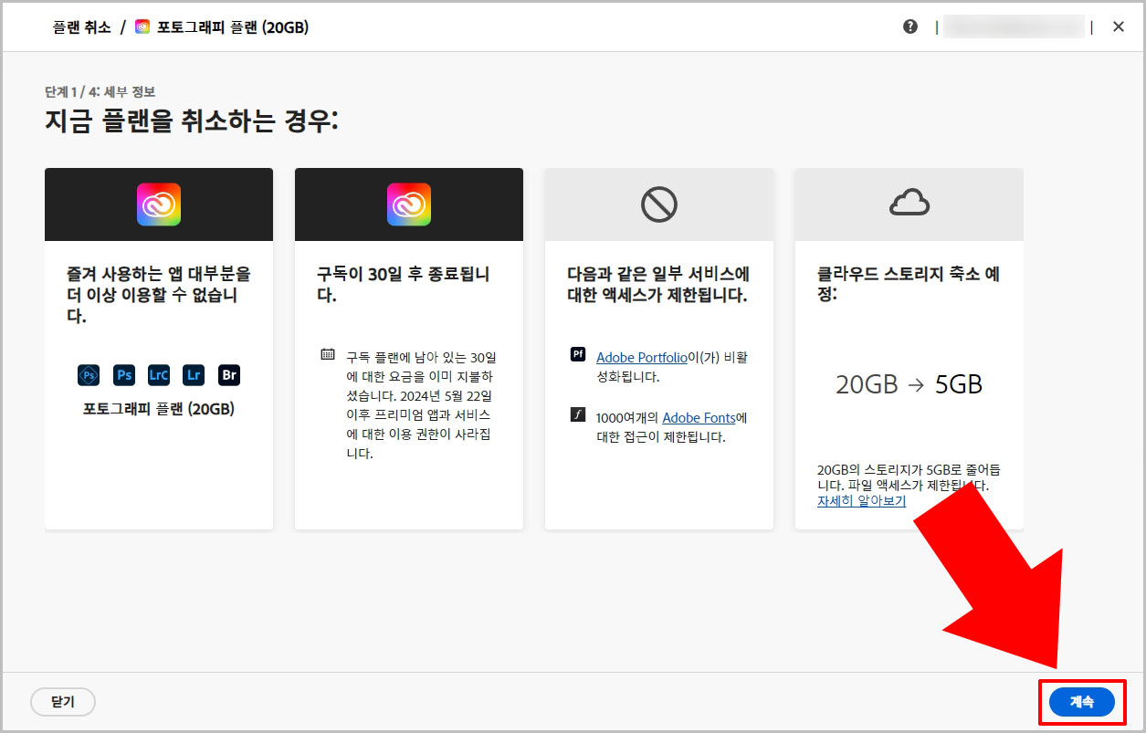Click the Lightroom Lr app icon

[194, 375]
